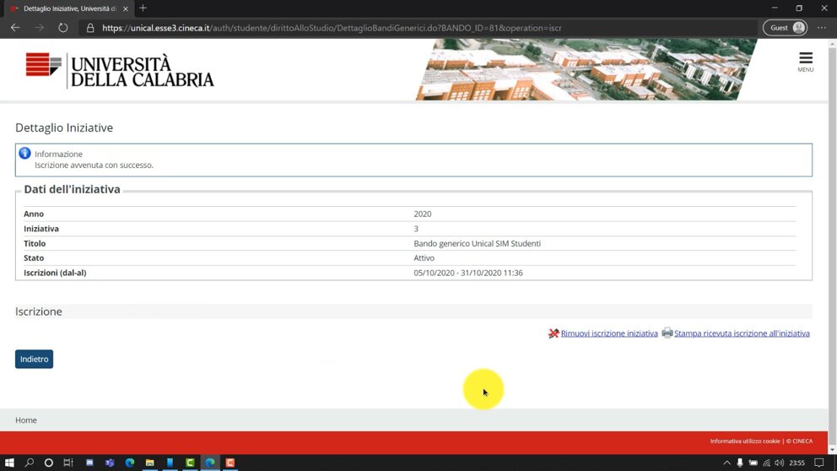Open Informativa utilizzo cookie link
This screenshot has width=837, height=471.
pos(745,441)
